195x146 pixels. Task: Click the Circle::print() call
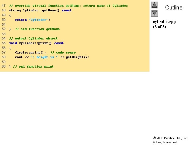pos(30,53)
